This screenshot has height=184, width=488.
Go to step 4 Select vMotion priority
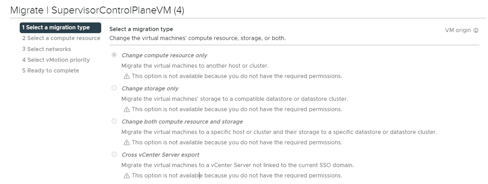[56, 60]
